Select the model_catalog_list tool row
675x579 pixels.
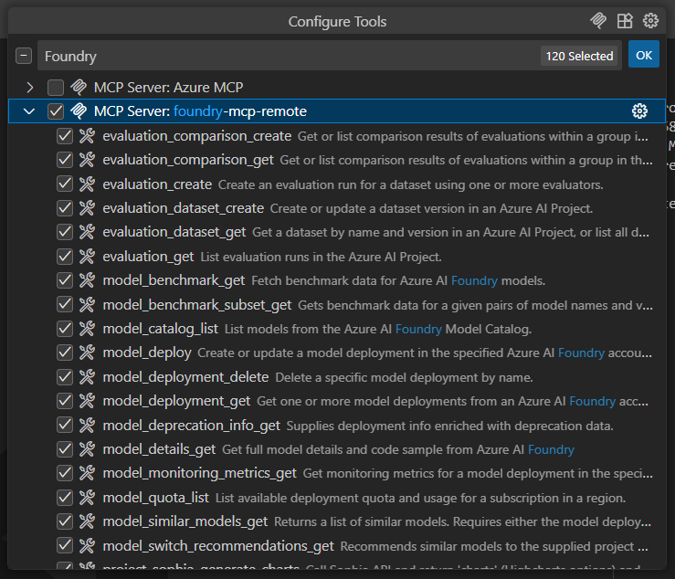pyautogui.click(x=160, y=329)
